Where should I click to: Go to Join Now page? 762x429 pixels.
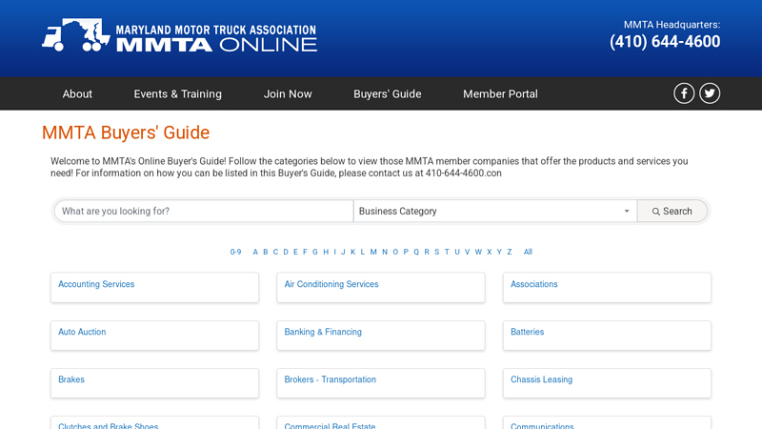[x=288, y=93]
